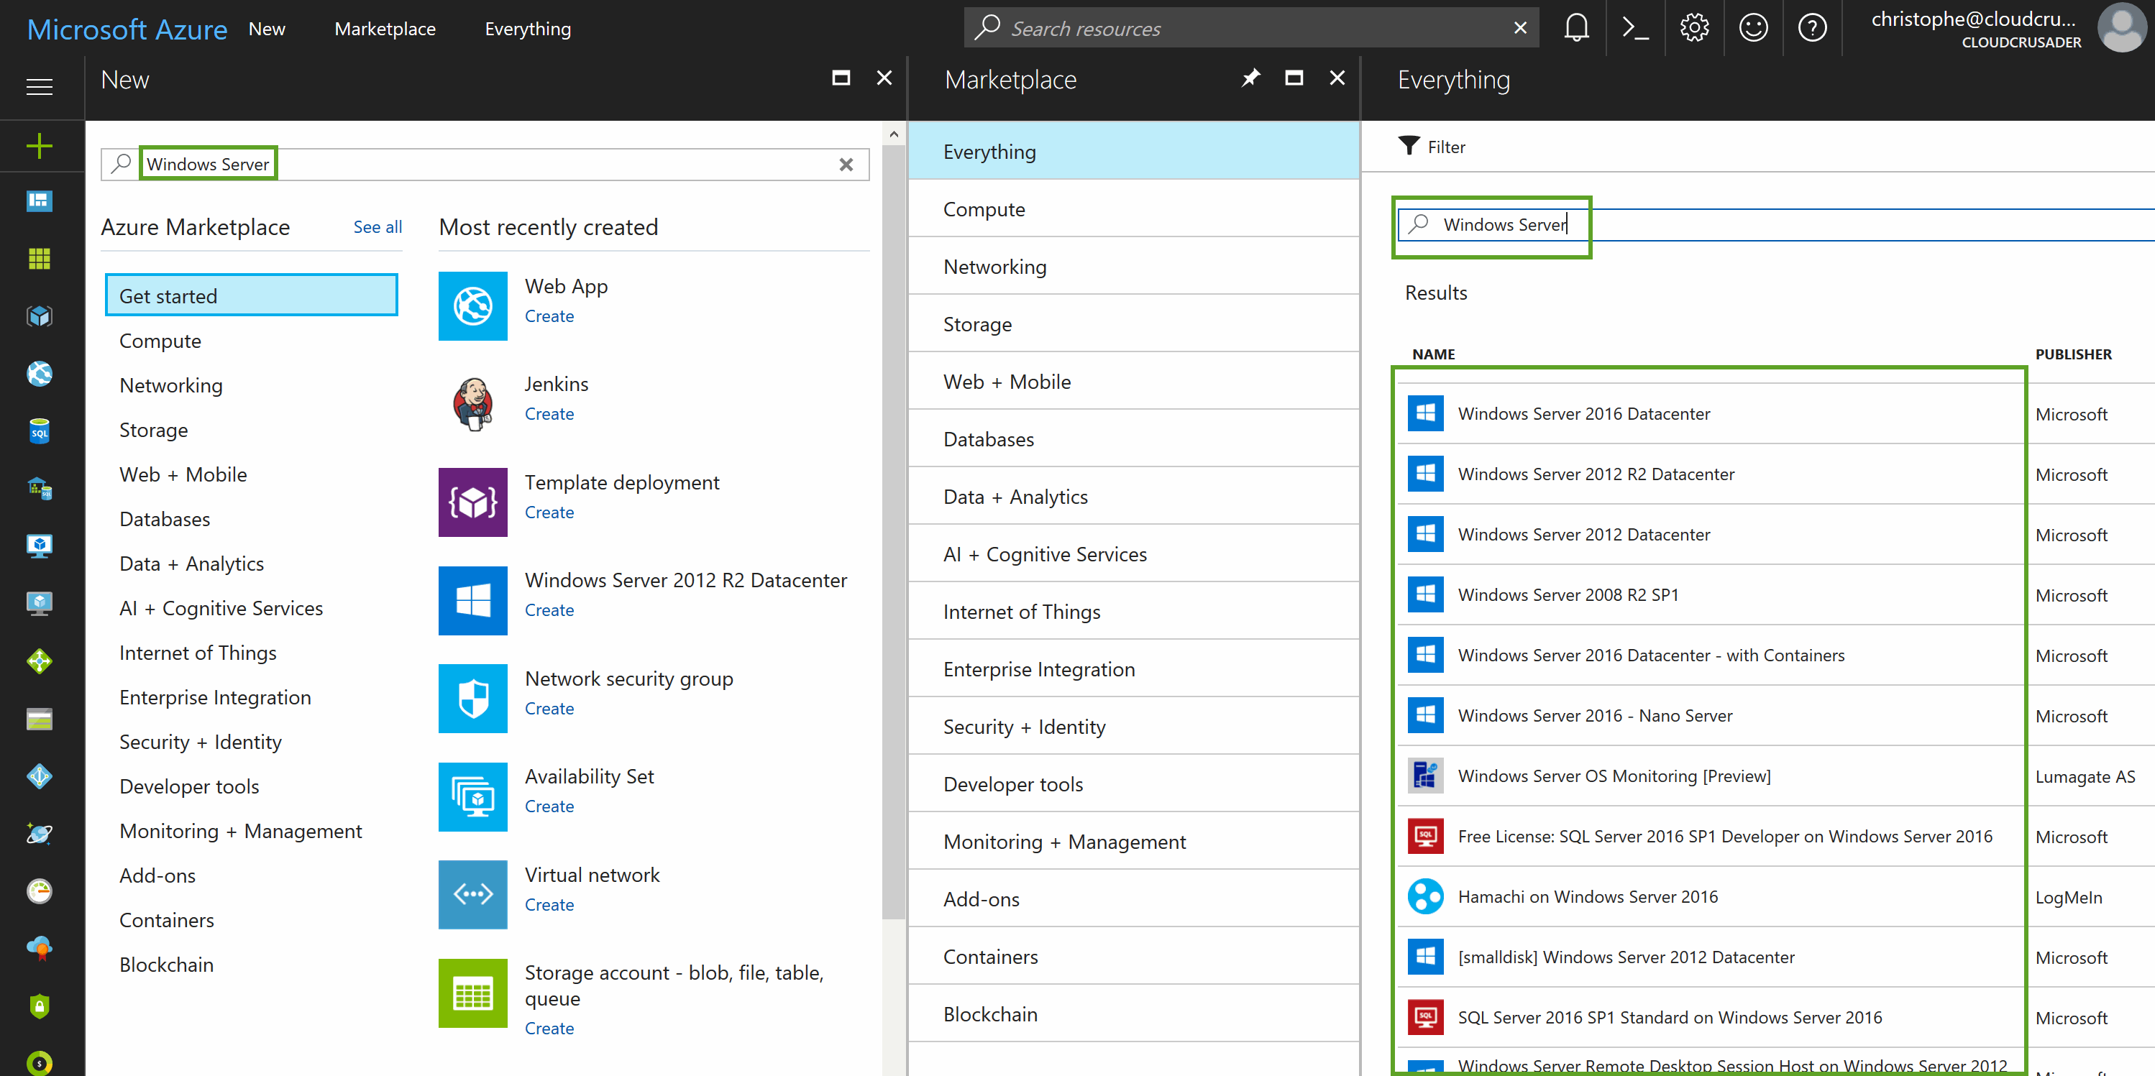Click See all link beside Azure Marketplace
Viewport: 2155px width, 1076px height.
tap(378, 226)
